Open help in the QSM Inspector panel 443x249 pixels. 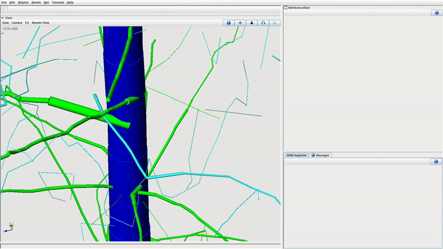435,161
